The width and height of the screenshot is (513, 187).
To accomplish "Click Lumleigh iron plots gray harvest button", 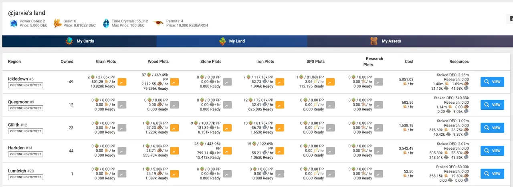I will click(x=280, y=174).
